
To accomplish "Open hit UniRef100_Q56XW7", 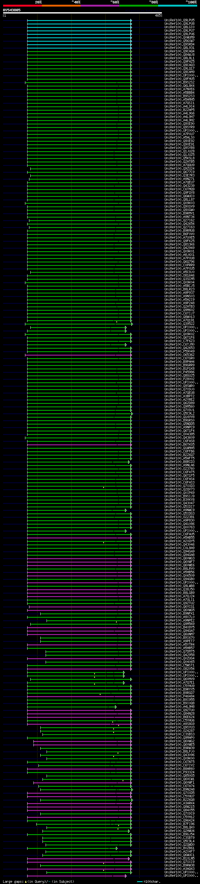I will pos(179,41).
